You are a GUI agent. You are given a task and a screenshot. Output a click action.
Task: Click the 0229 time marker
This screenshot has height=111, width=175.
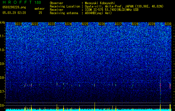pyautogui.click(x=152, y=24)
